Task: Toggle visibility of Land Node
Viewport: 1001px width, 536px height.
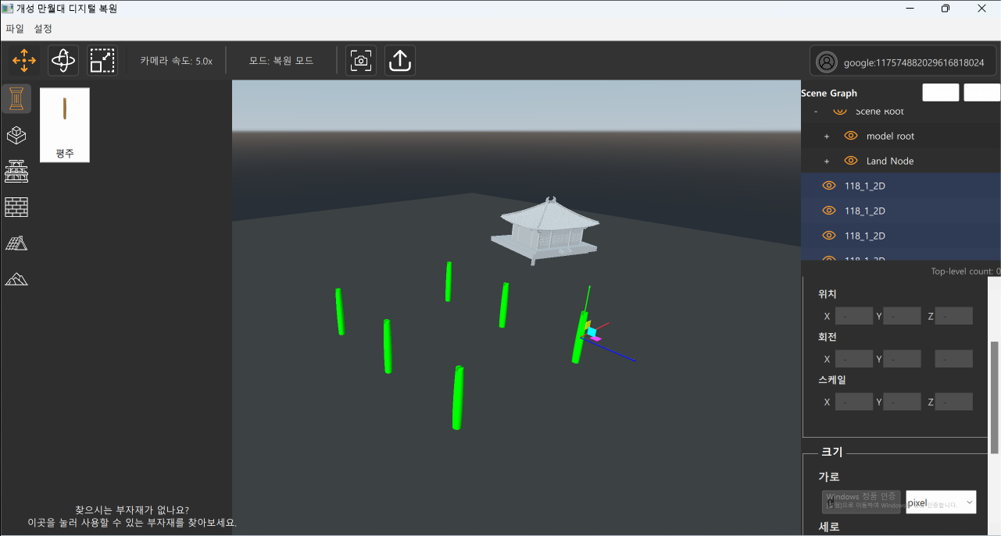Action: 851,161
